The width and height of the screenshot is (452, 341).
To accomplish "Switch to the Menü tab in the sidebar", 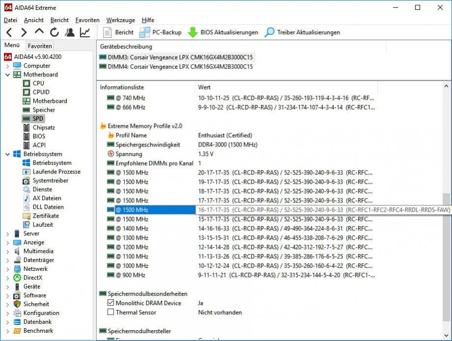I will (x=12, y=45).
